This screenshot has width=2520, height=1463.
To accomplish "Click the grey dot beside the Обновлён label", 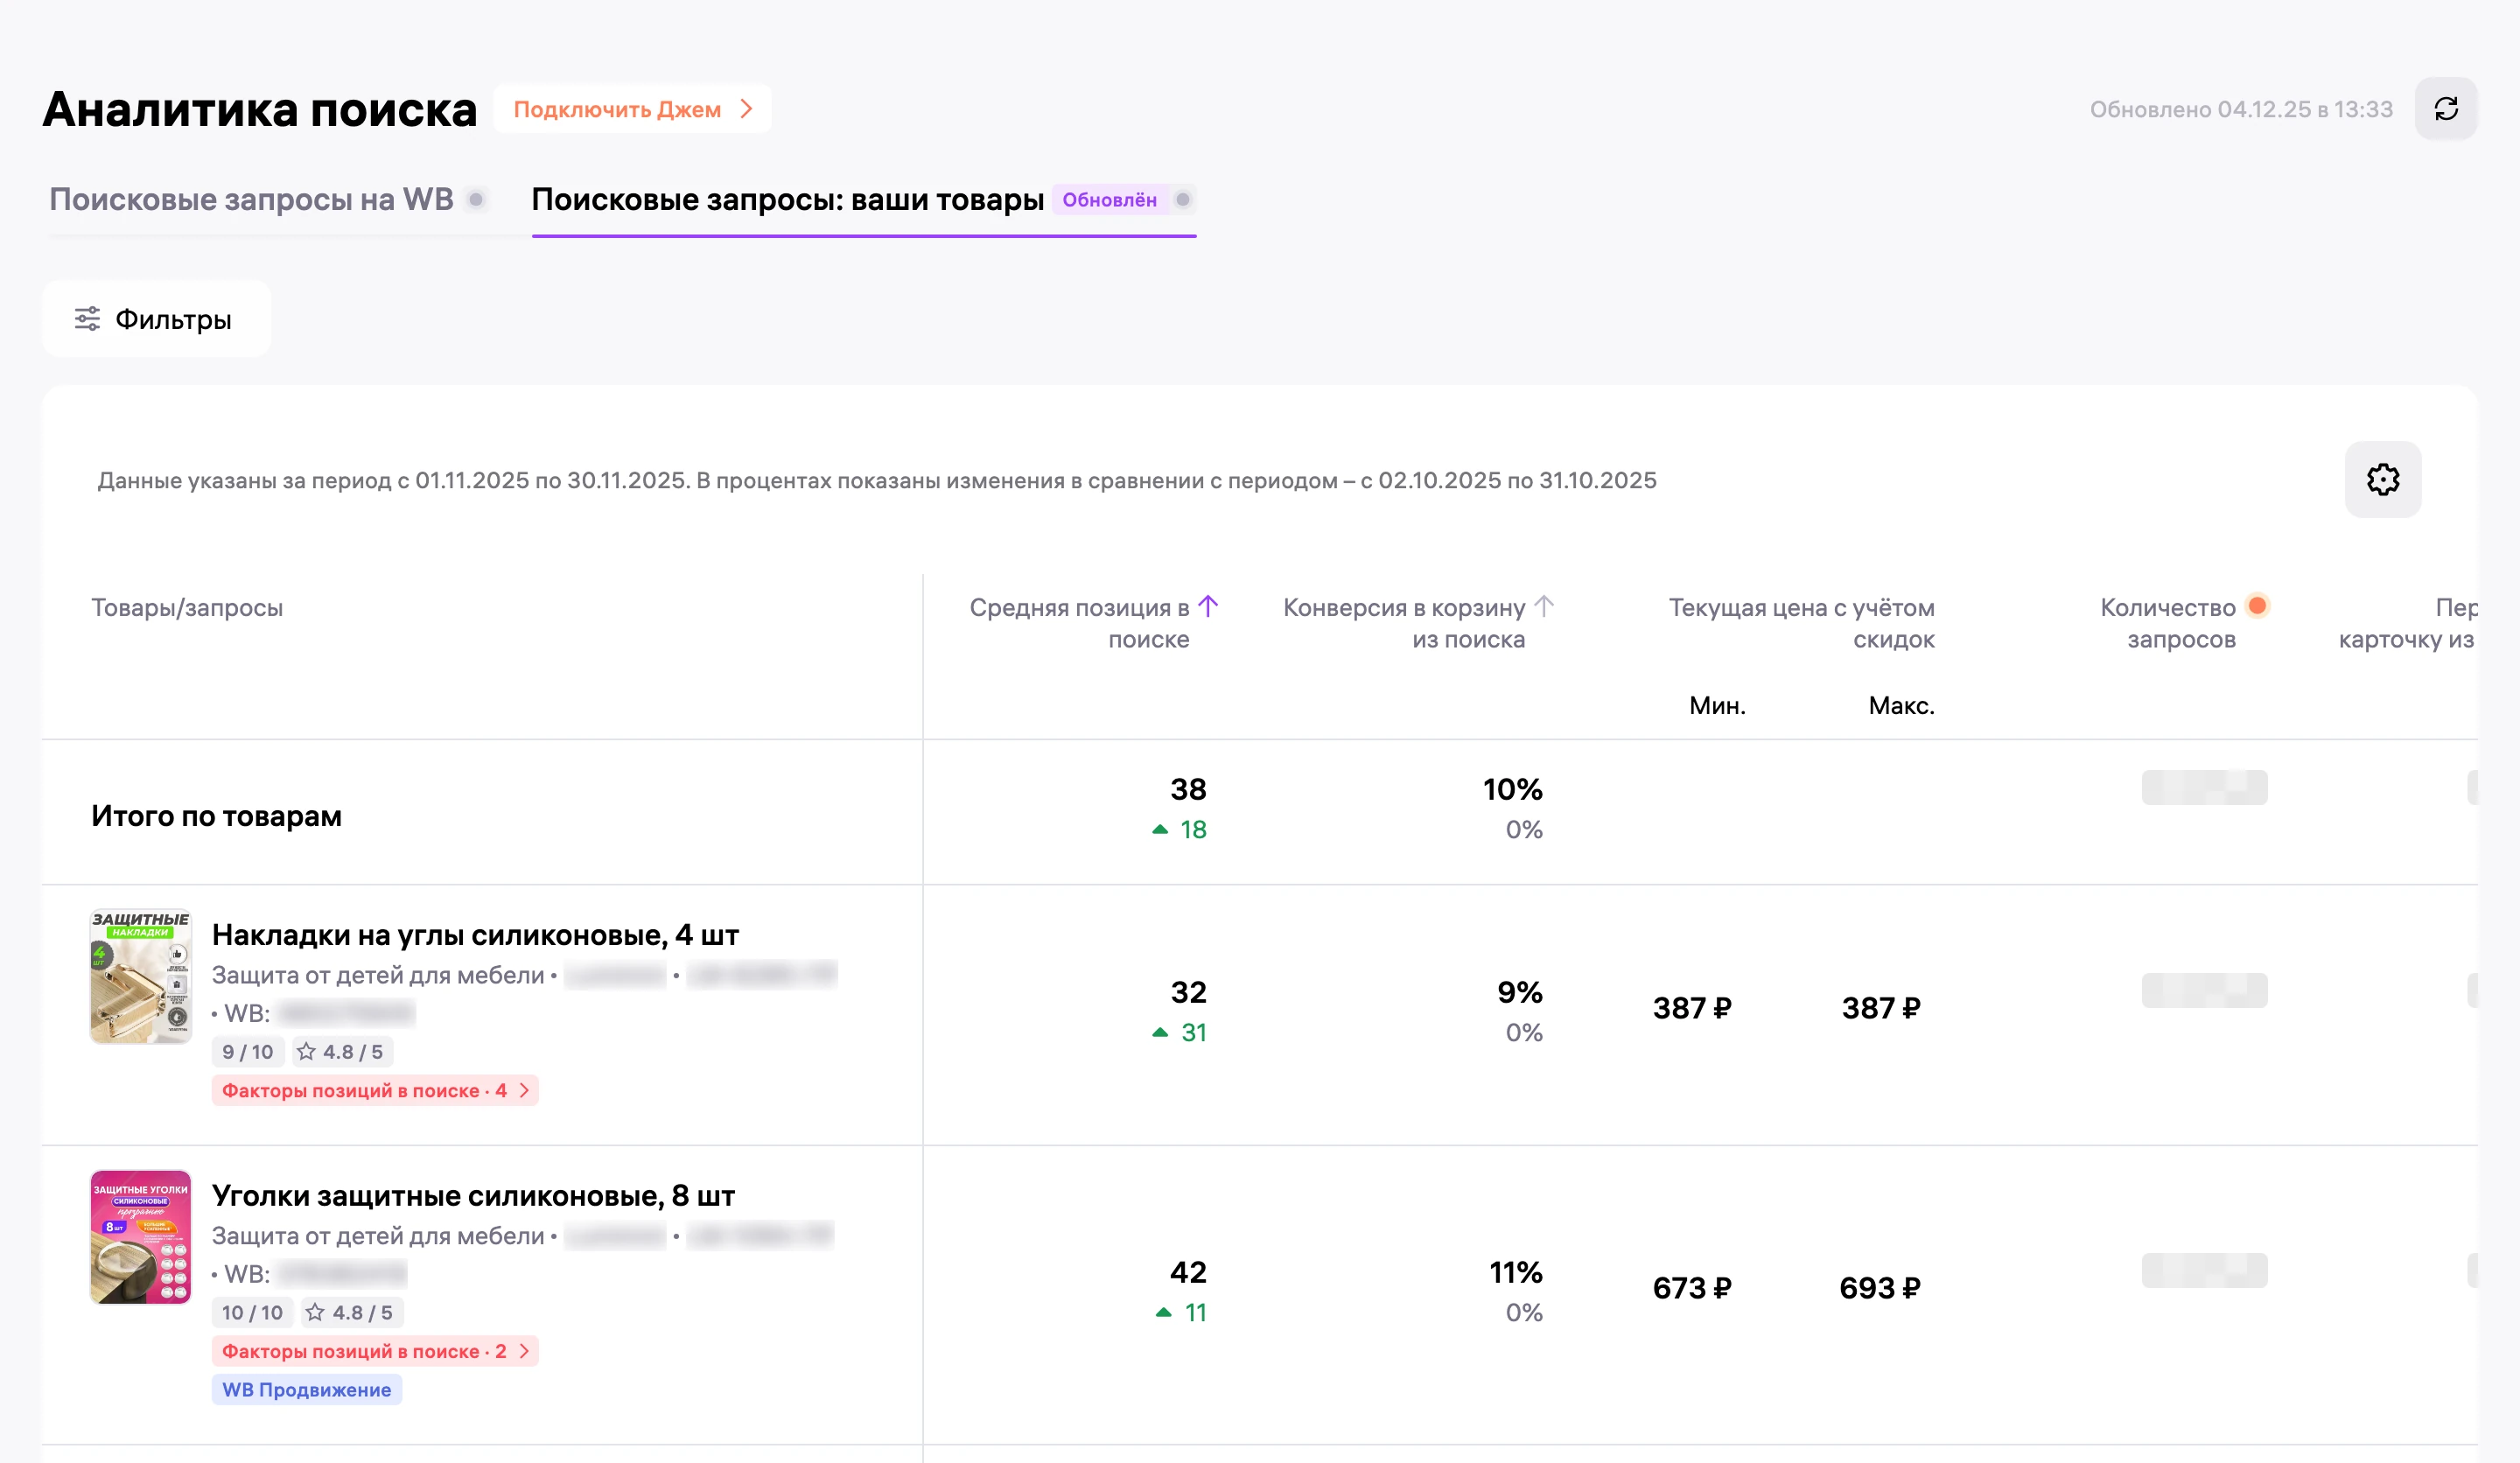I will (x=1183, y=200).
